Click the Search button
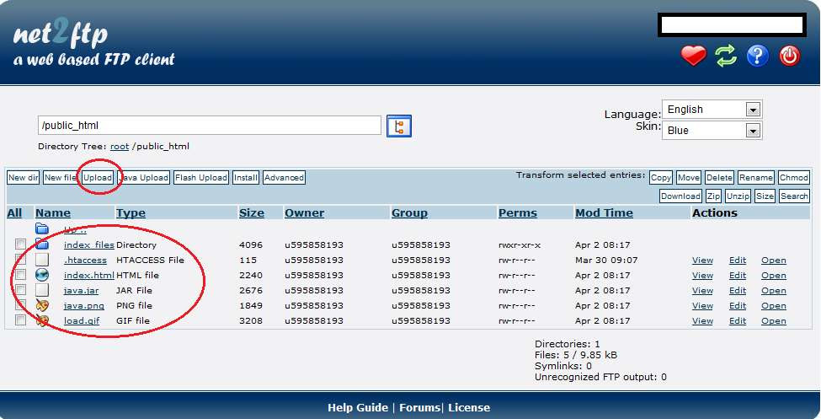 794,196
